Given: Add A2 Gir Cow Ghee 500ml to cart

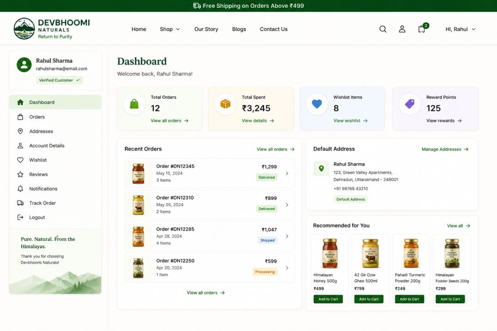Looking at the screenshot, I should [x=368, y=299].
